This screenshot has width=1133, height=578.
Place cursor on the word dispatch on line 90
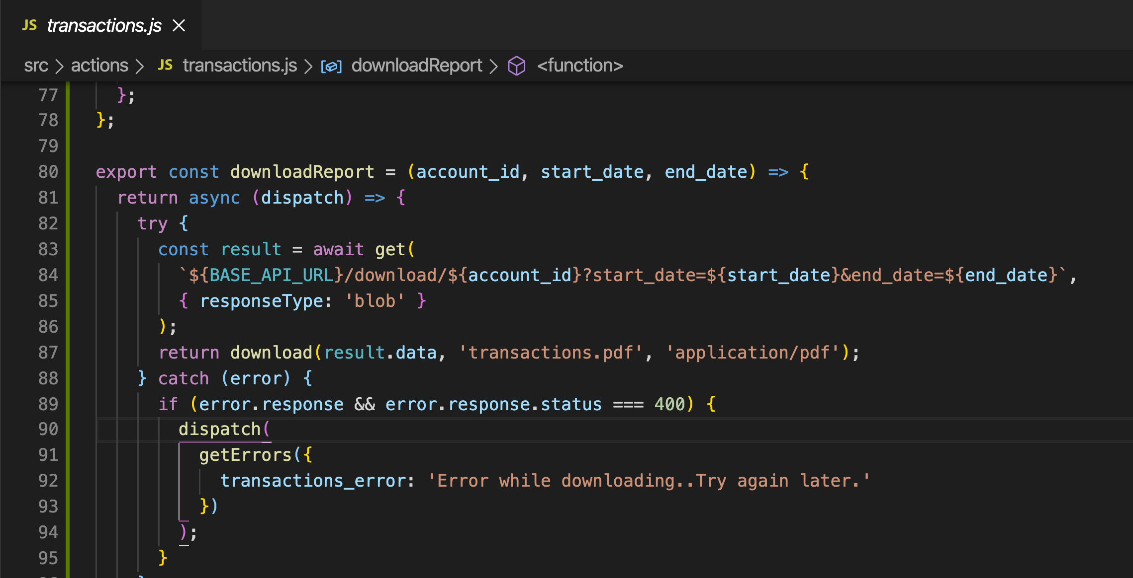point(220,429)
